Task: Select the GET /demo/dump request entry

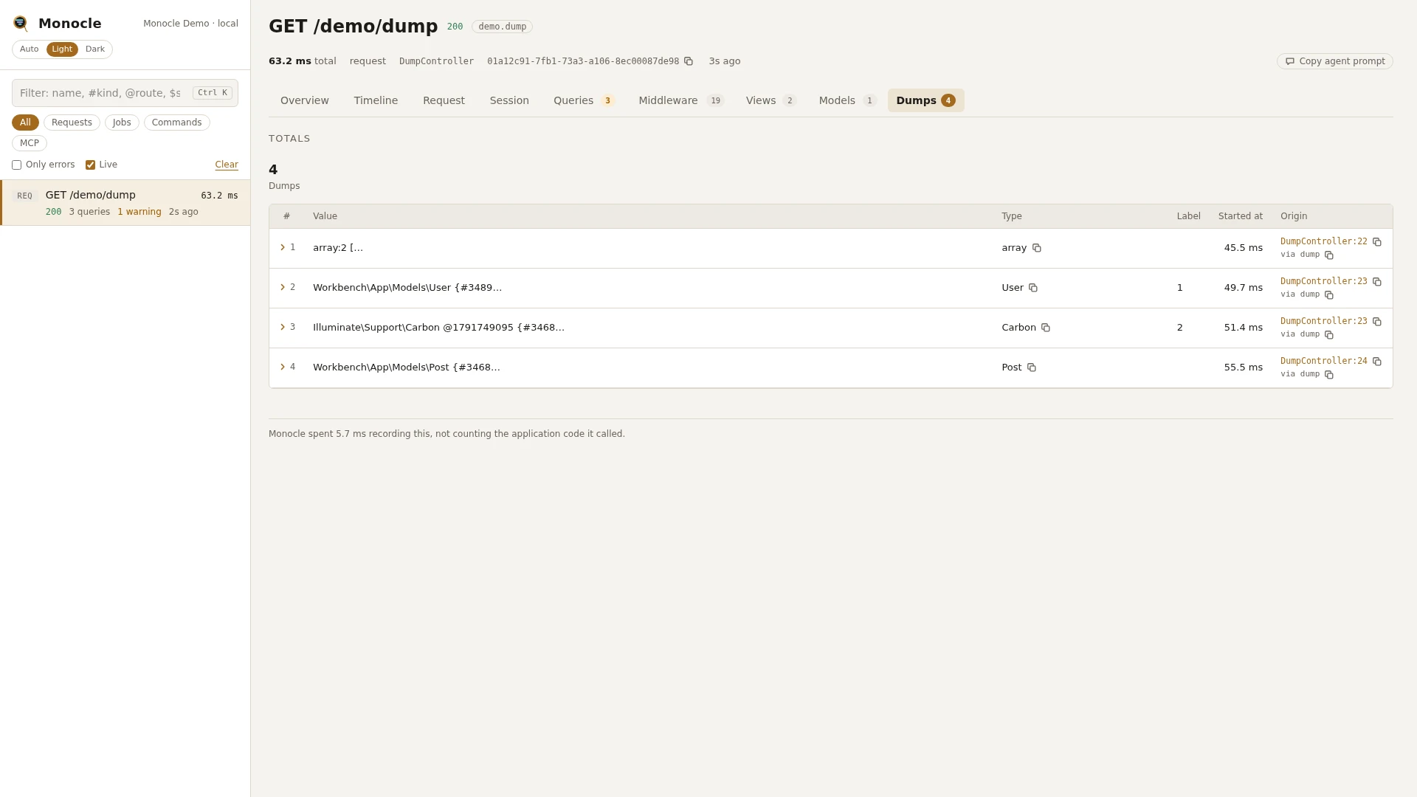Action: pos(125,203)
